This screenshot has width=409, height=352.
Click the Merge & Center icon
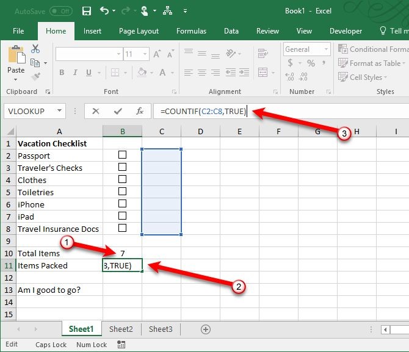tap(262, 72)
